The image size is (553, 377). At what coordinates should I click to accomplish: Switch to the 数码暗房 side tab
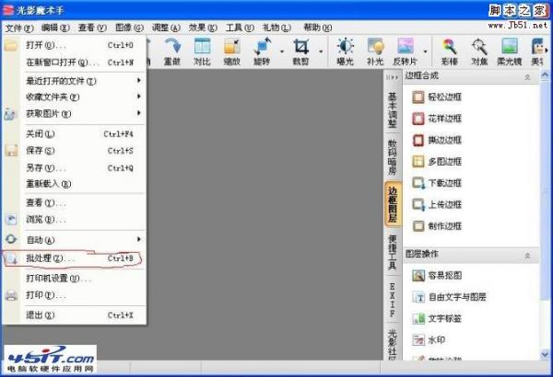point(392,157)
